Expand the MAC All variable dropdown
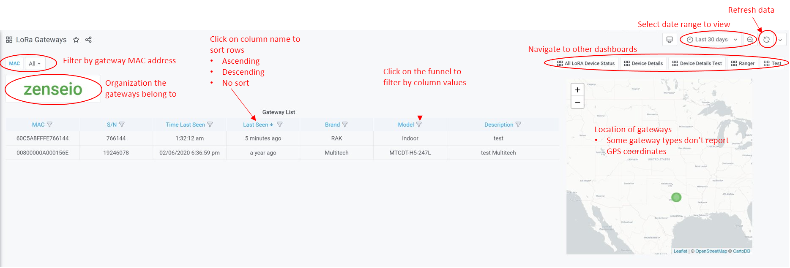790x268 pixels. 35,64
